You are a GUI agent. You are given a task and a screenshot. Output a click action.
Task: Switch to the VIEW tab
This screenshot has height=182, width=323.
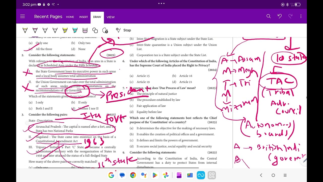pos(111,17)
